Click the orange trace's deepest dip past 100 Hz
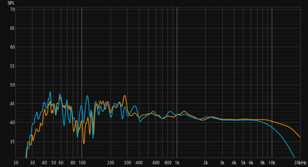 [x=84, y=143]
